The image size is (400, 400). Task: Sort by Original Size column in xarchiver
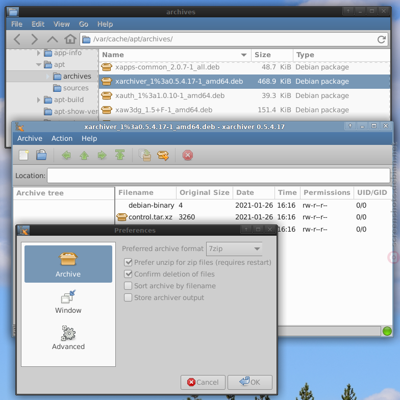[204, 193]
